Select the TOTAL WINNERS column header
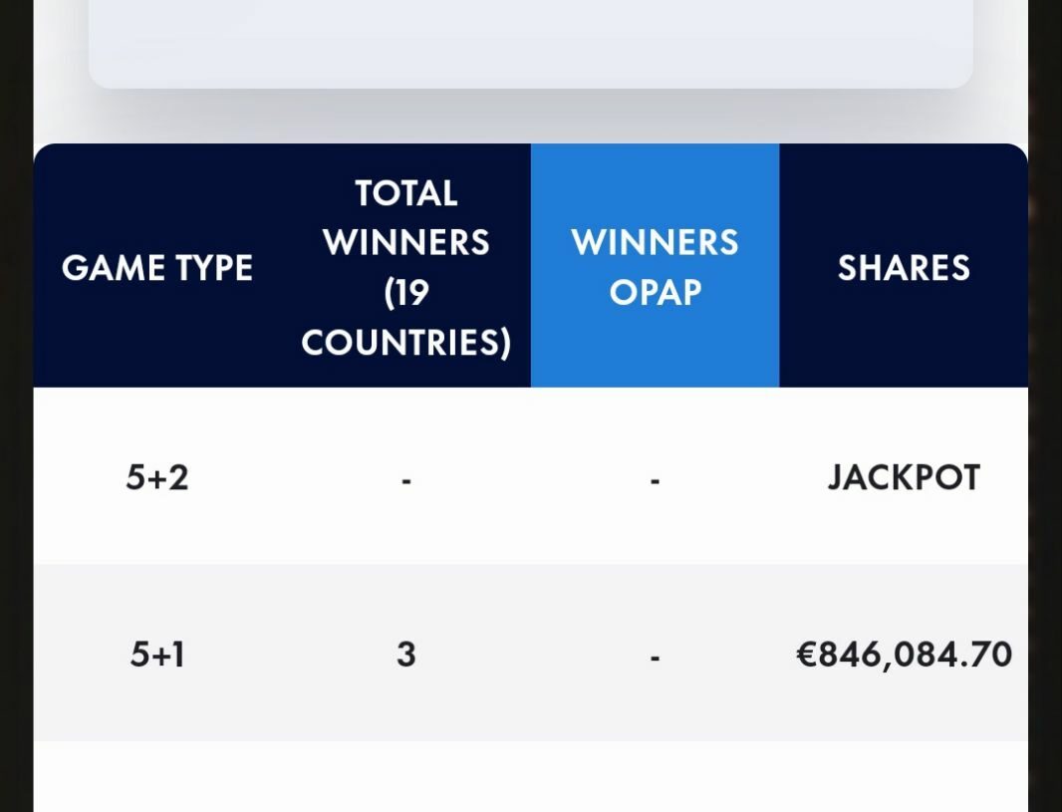This screenshot has height=812, width=1062. pyautogui.click(x=406, y=266)
